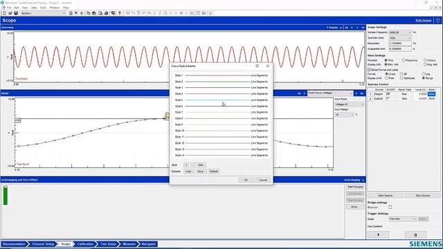
Task: Step Overview display backward
Action: tap(352, 28)
